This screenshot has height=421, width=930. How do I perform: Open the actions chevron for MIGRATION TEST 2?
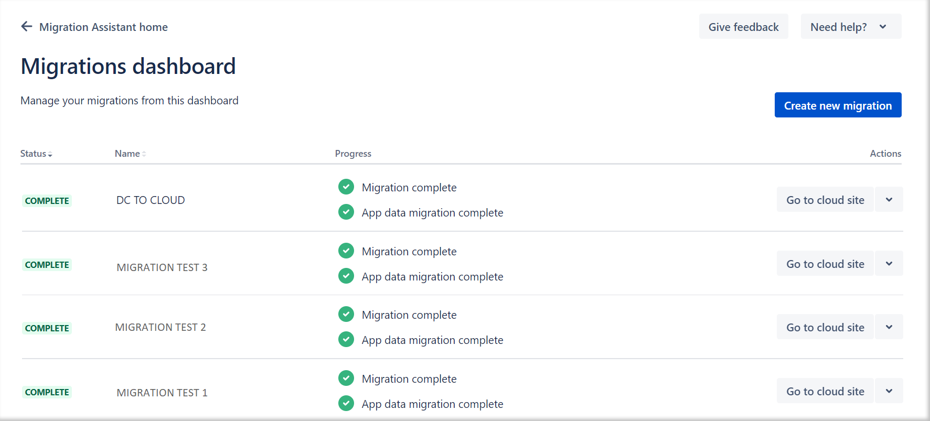click(889, 327)
